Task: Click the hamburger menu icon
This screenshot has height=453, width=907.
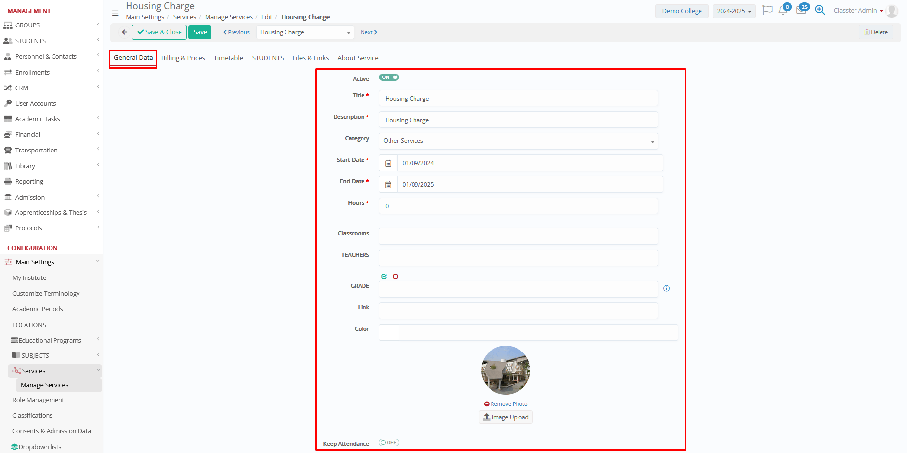Action: point(115,13)
